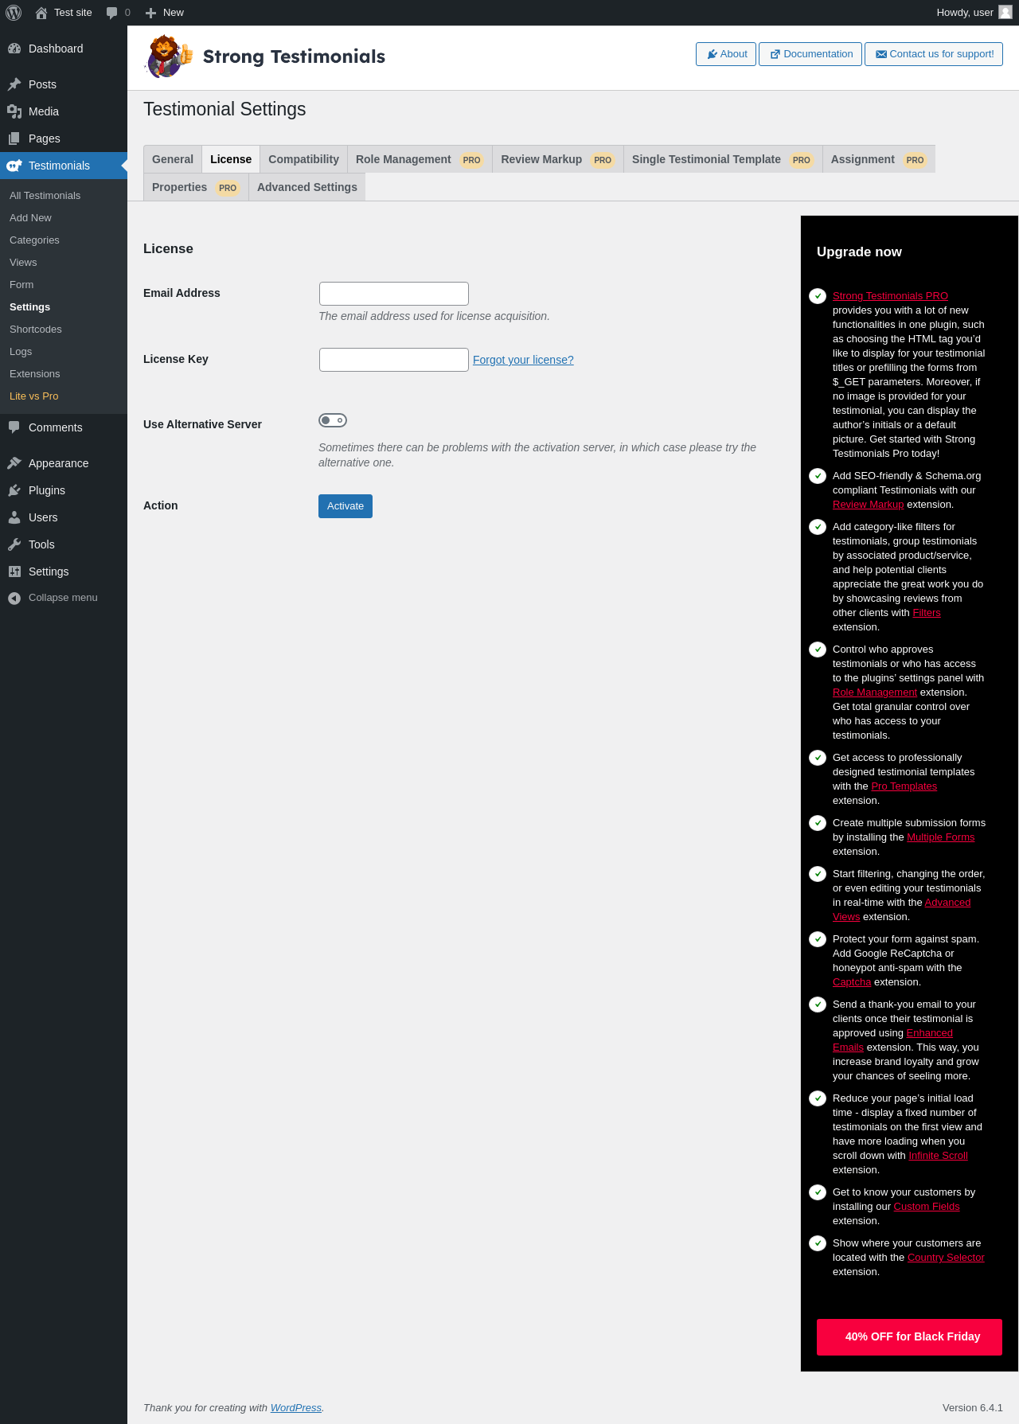Open Extensions submenu item
This screenshot has width=1019, height=1424.
(64, 374)
